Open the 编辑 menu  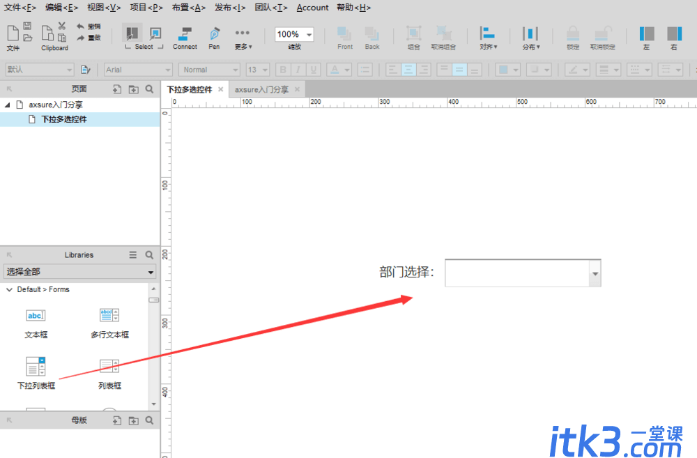click(62, 8)
